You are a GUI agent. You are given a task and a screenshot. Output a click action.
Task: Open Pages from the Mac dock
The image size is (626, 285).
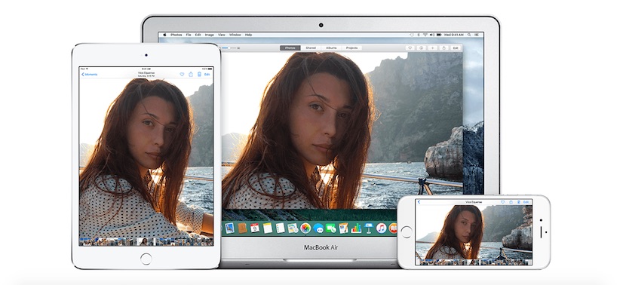tap(344, 228)
